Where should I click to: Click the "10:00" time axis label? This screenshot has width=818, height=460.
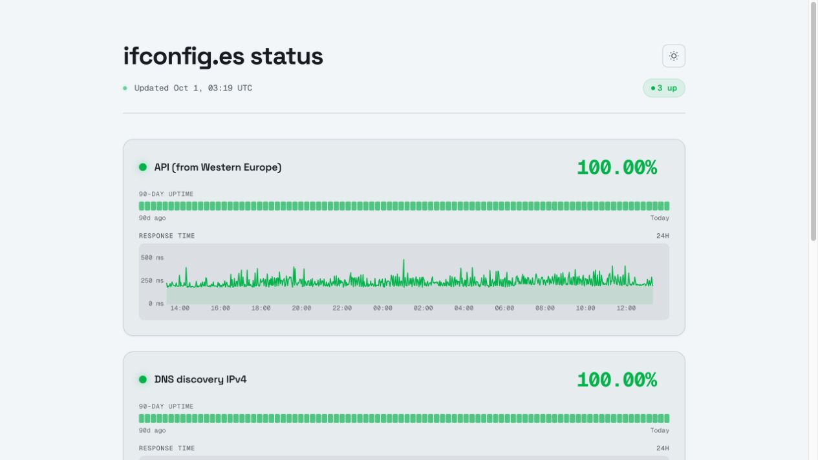586,308
